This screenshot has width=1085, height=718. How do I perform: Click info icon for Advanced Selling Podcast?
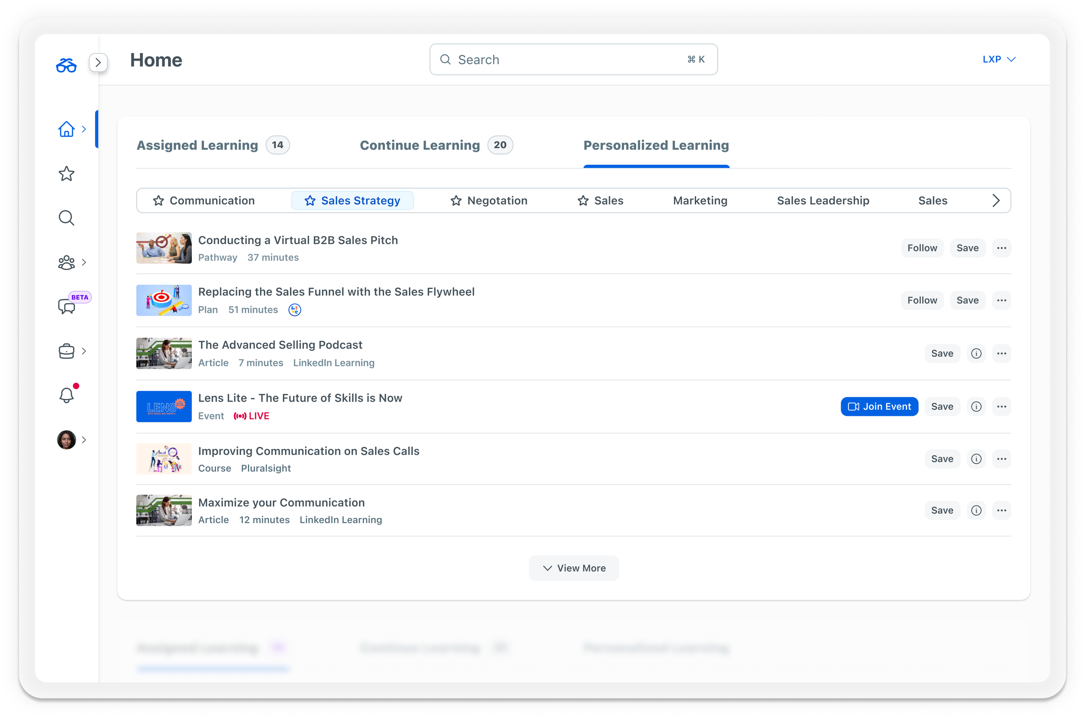(976, 353)
